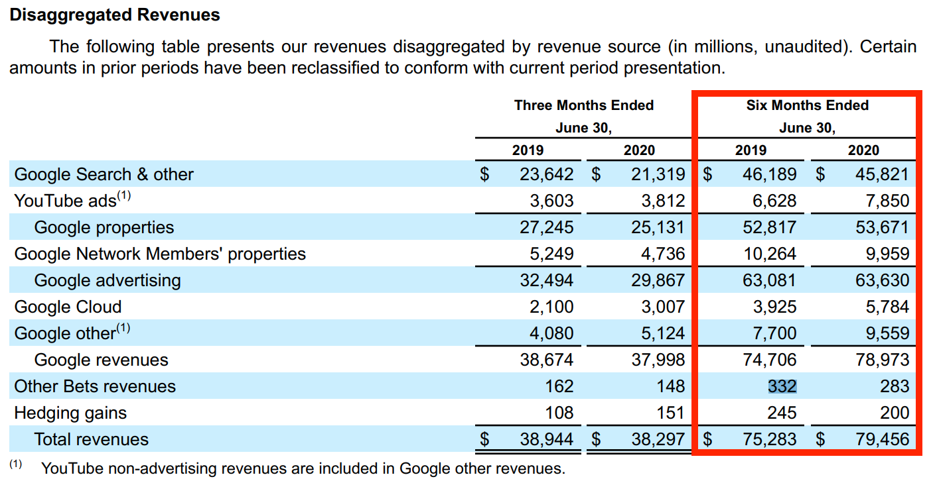The image size is (937, 481).
Task: Select the Google revenues value 74,706
Action: [x=769, y=360]
